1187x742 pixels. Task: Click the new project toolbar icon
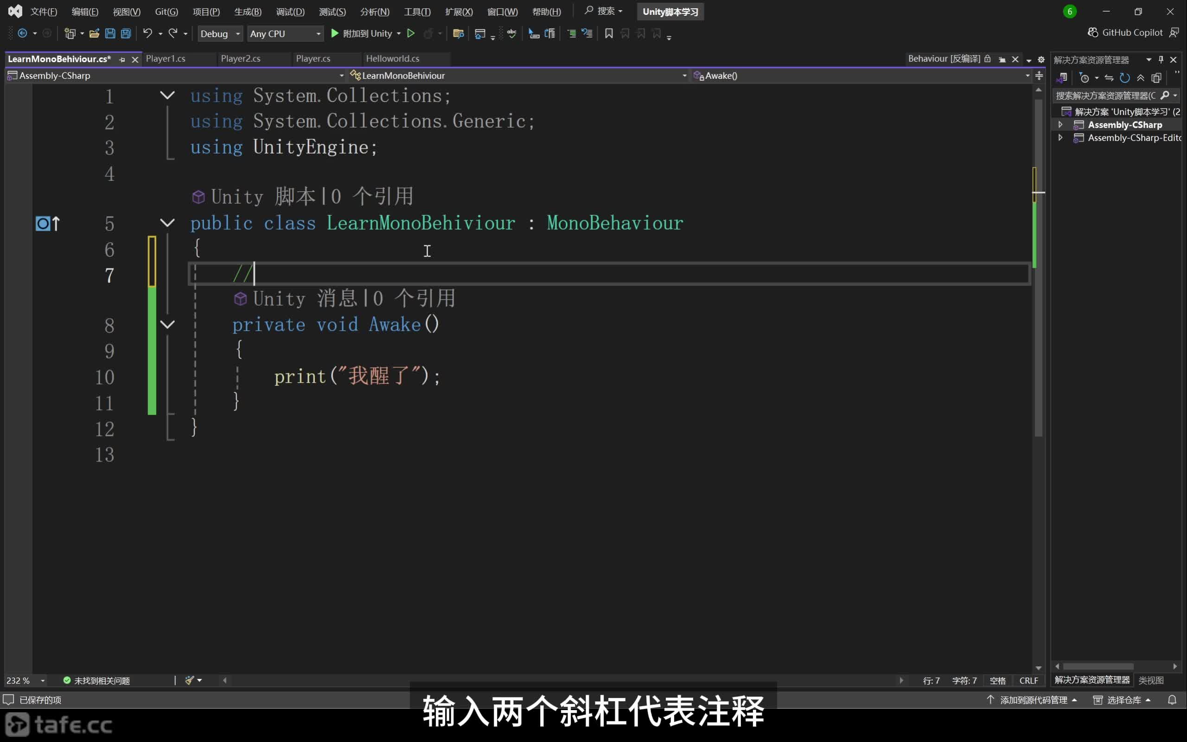[x=70, y=33]
